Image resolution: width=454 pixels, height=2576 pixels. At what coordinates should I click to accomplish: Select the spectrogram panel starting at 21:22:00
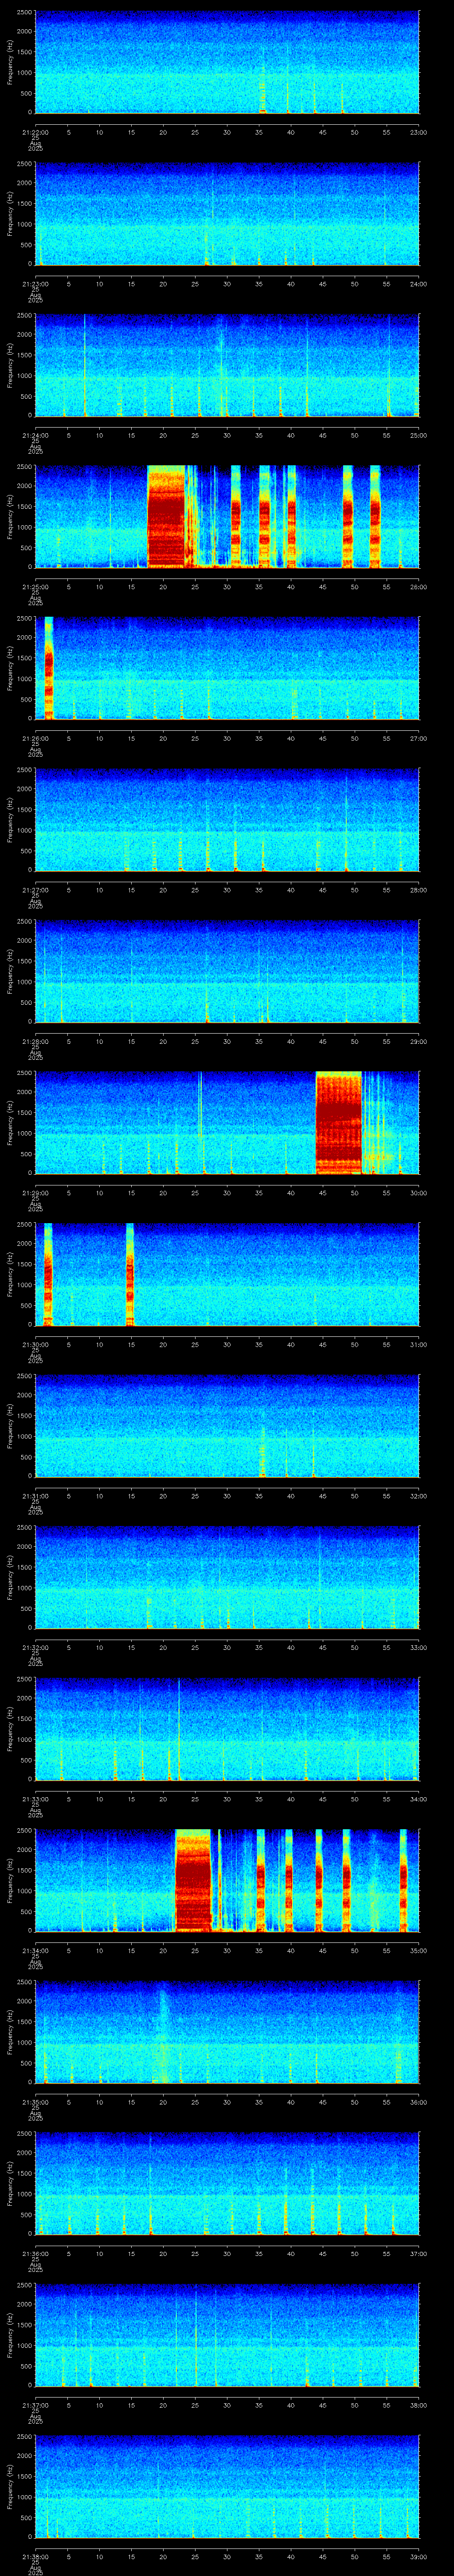coord(227,62)
